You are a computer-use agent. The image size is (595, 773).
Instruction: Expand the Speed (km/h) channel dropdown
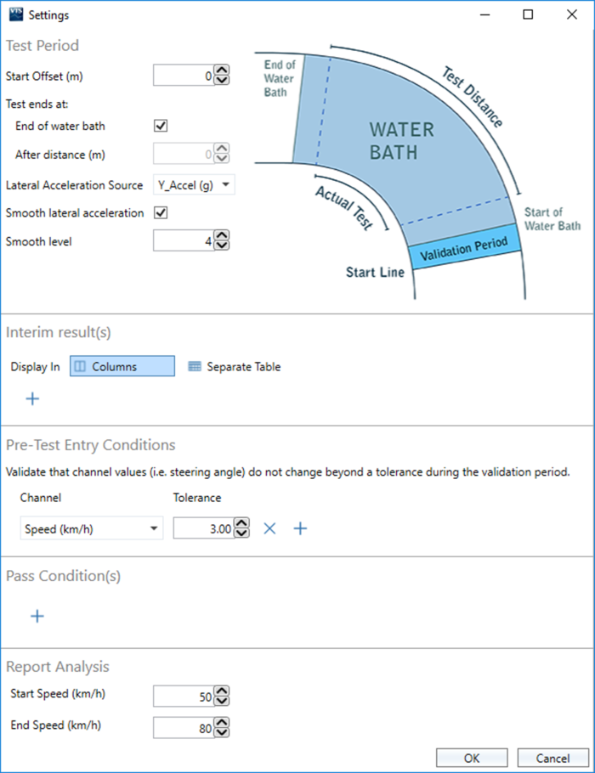[x=91, y=528]
